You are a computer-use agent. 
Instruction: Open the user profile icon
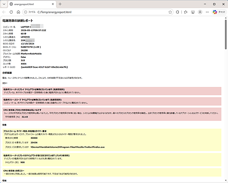[x=200, y=12]
